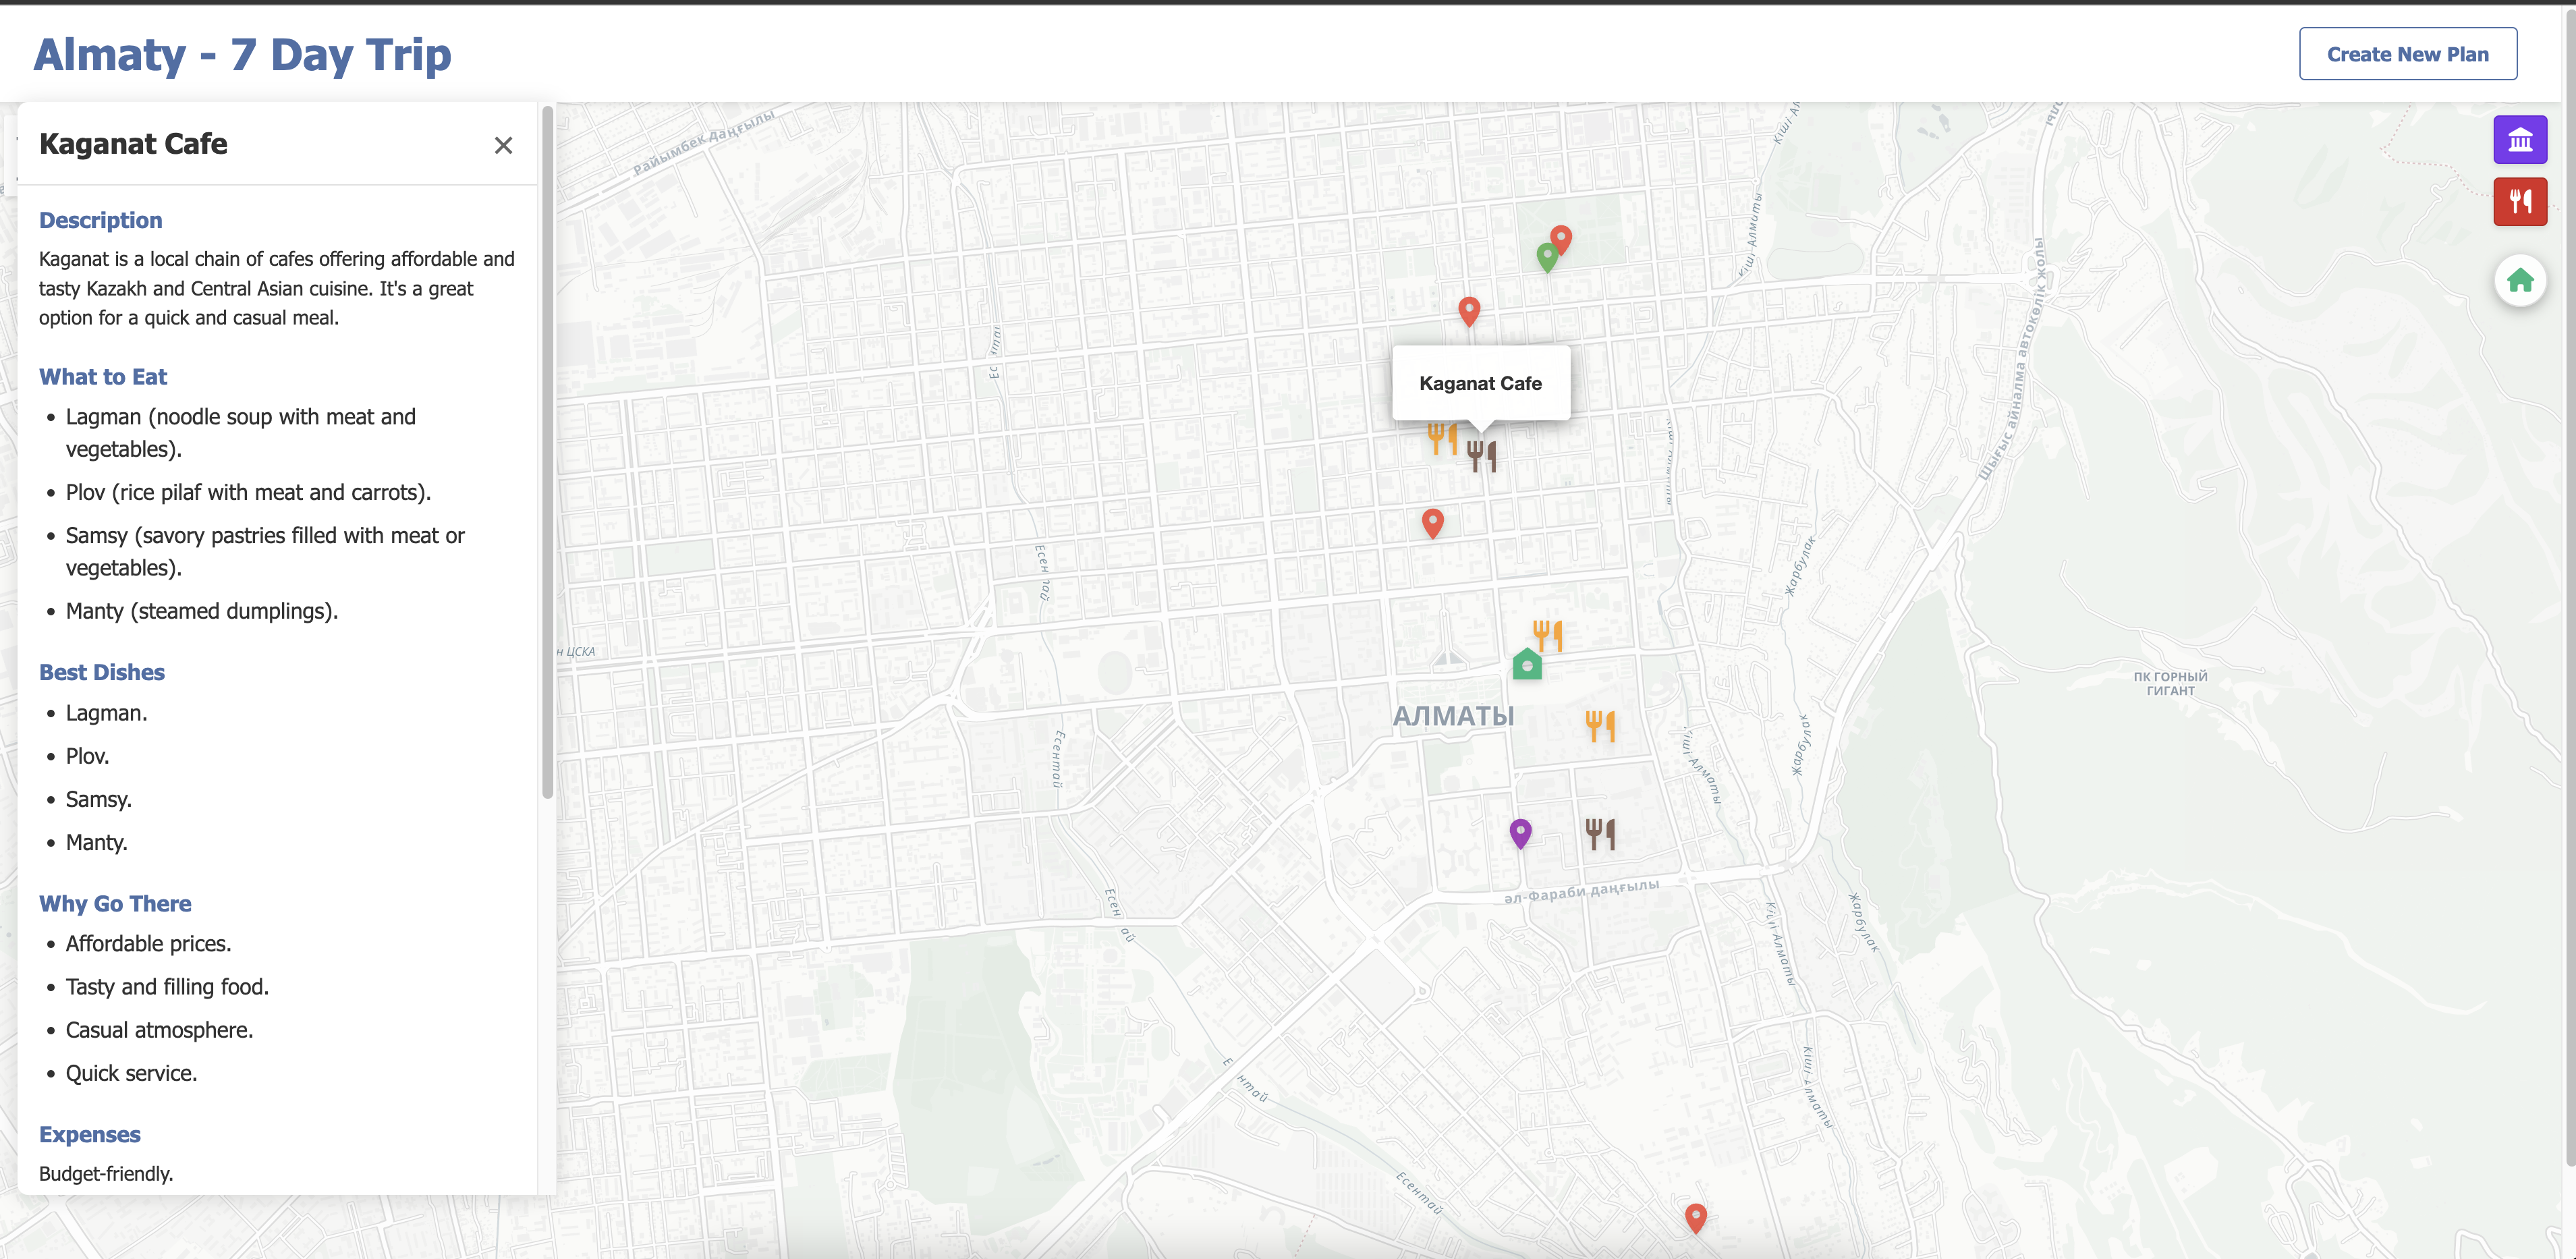Select the dark gray Kaganat Cafe fork-knife marker
This screenshot has width=2576, height=1259.
[1481, 456]
